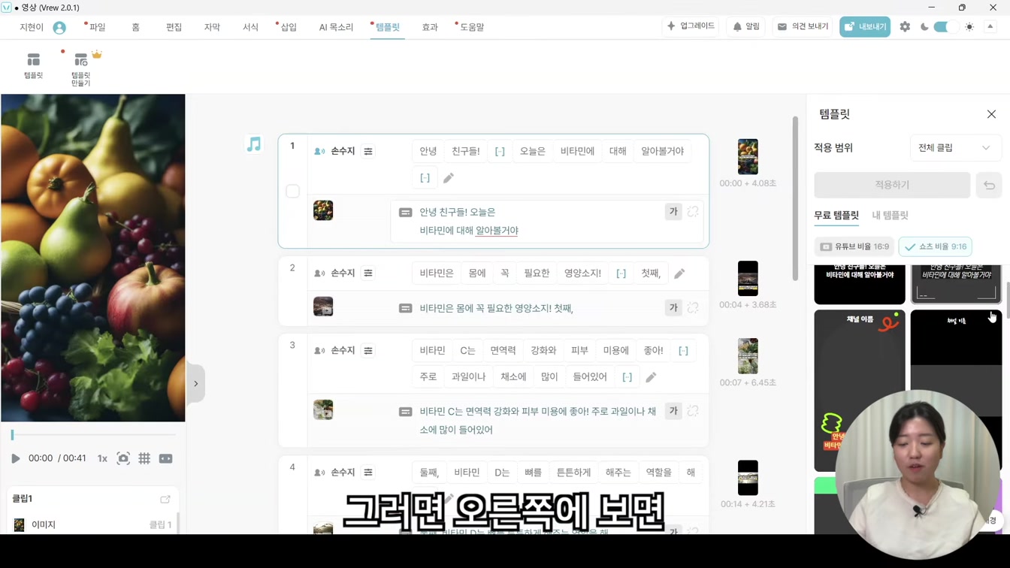The width and height of the screenshot is (1010, 568).
Task: Open the 파일 menu
Action: 96,27
